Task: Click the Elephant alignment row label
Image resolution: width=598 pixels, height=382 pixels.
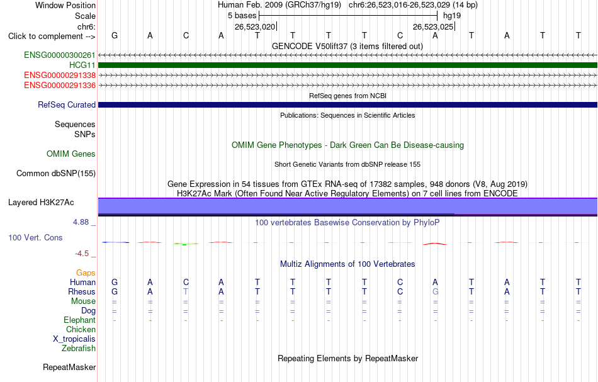Action: (x=79, y=320)
